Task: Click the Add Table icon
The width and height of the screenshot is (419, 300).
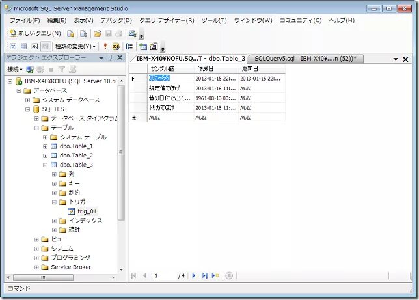Action: click(x=143, y=46)
